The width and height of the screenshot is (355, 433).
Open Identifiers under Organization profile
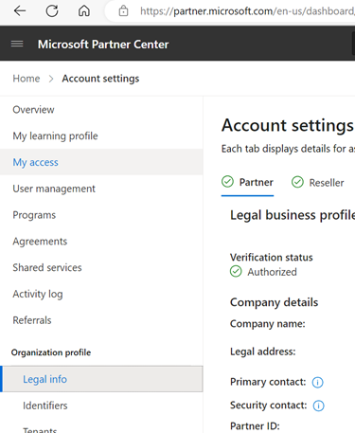(x=101, y=406)
